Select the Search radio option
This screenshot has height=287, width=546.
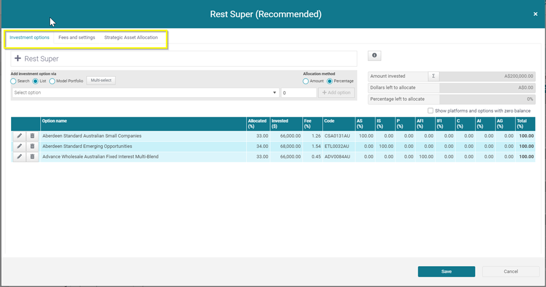[13, 81]
